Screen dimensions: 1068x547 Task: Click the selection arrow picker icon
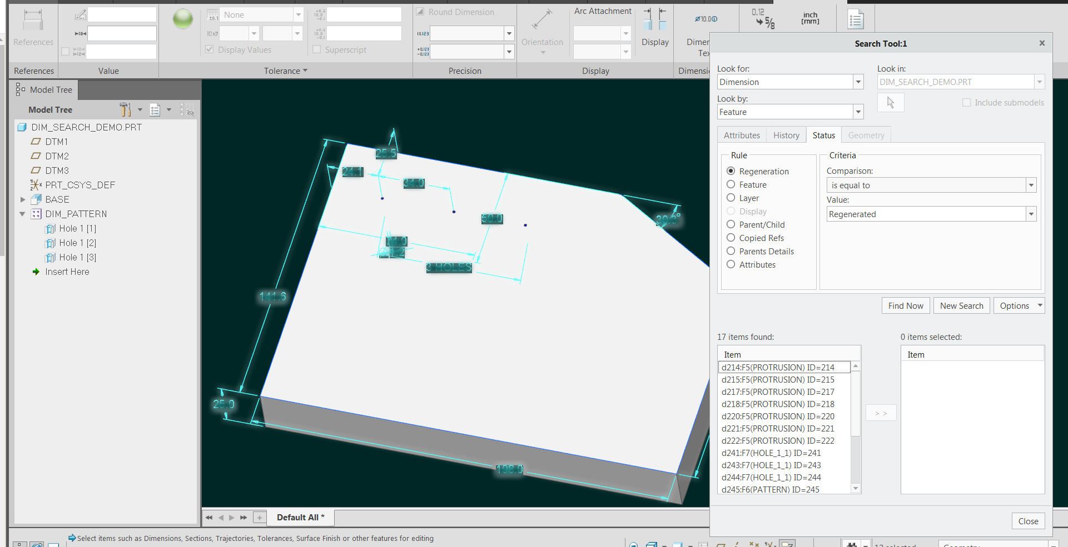click(x=891, y=103)
